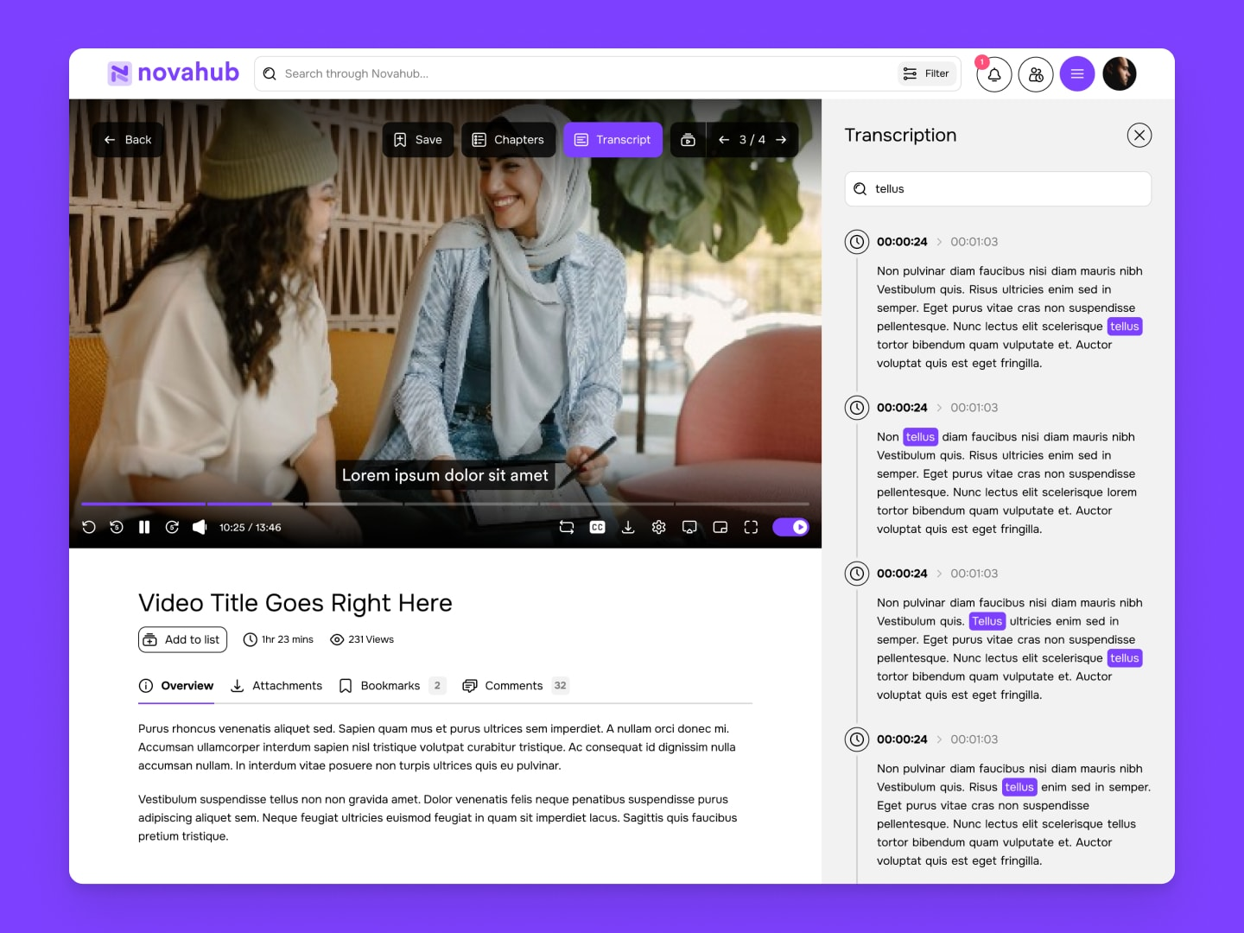
Task: Toggle closed captions CC
Action: tap(597, 527)
